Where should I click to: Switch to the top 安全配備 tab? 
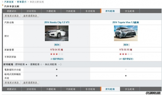[130, 11]
